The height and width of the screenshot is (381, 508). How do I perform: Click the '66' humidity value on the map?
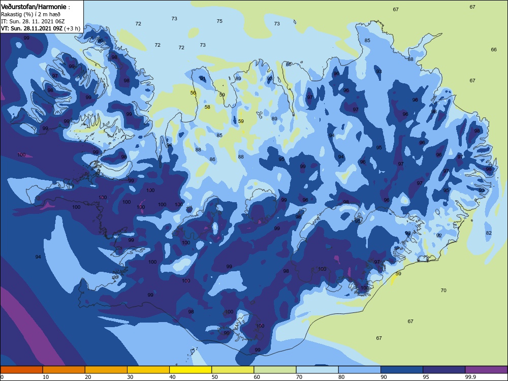(x=494, y=50)
